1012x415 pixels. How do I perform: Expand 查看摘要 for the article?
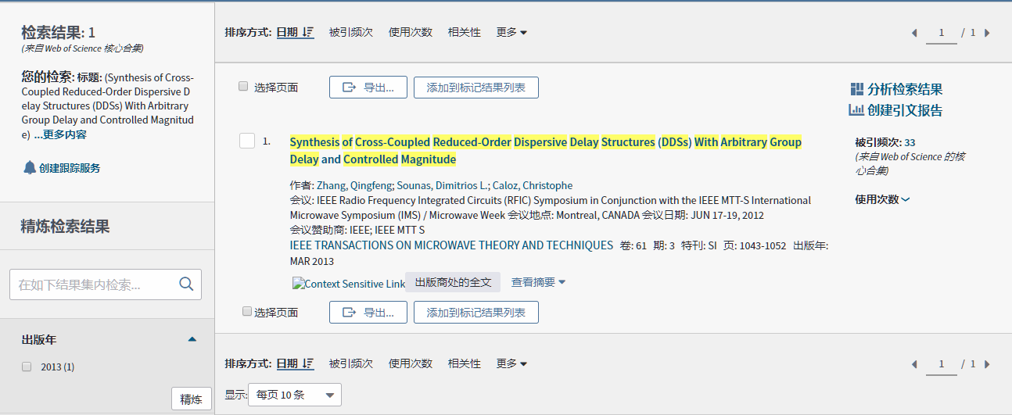click(x=538, y=282)
